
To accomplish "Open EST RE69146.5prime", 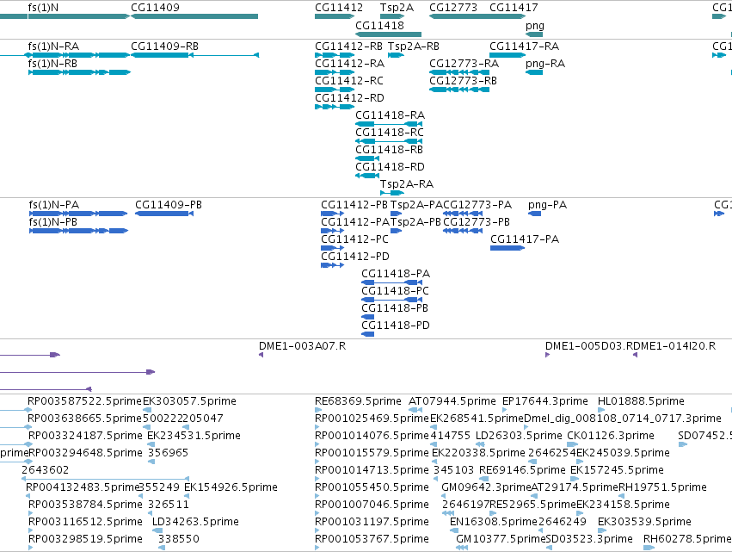I will pyautogui.click(x=522, y=470).
